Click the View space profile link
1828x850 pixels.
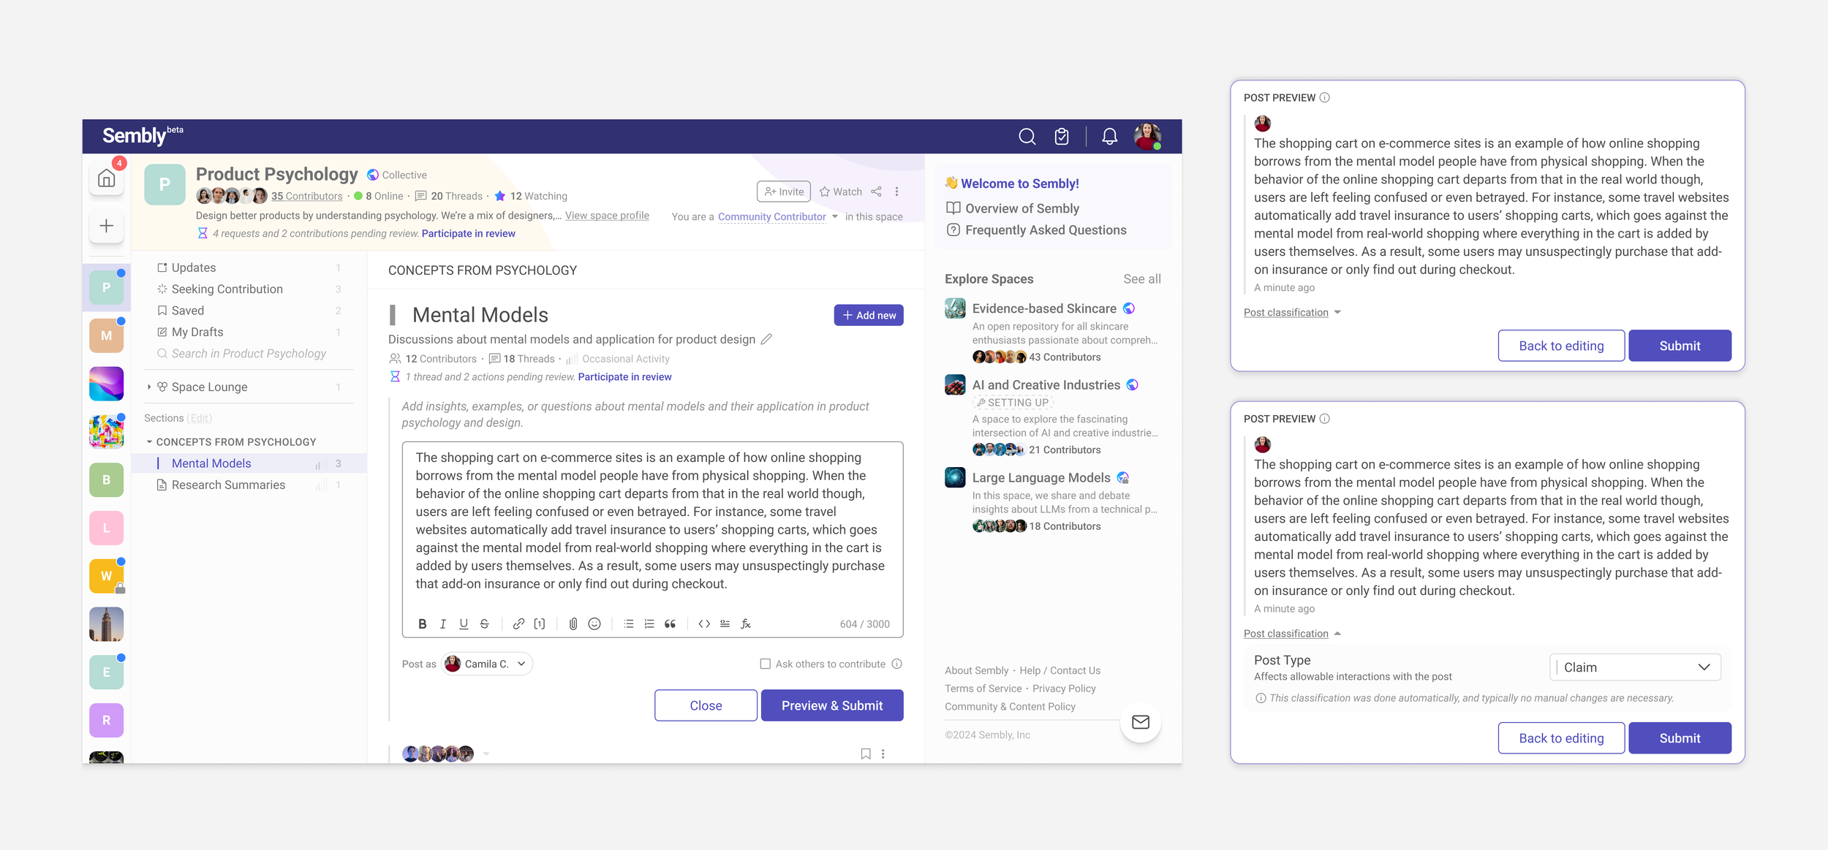tap(606, 216)
